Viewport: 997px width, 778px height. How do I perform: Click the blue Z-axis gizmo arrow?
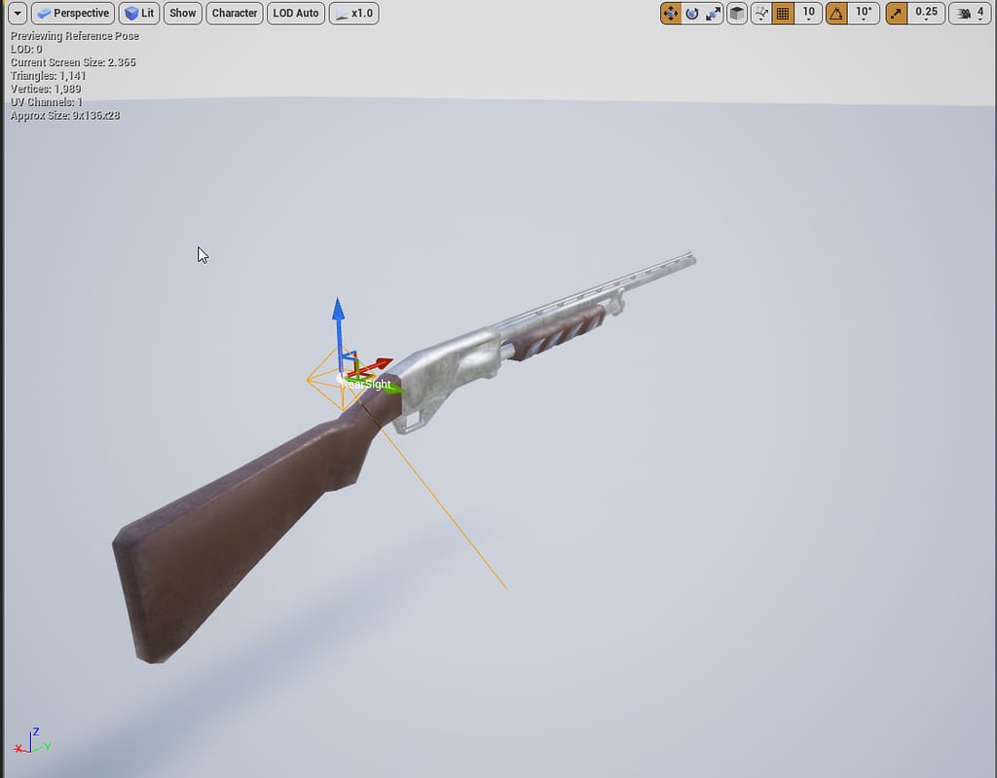click(x=338, y=310)
